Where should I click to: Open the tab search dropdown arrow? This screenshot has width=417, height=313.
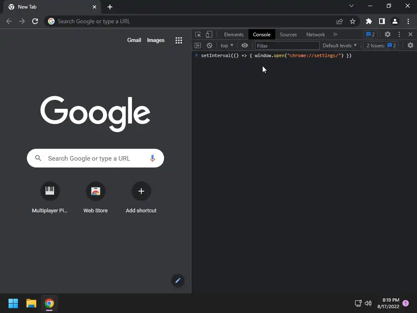pyautogui.click(x=351, y=6)
